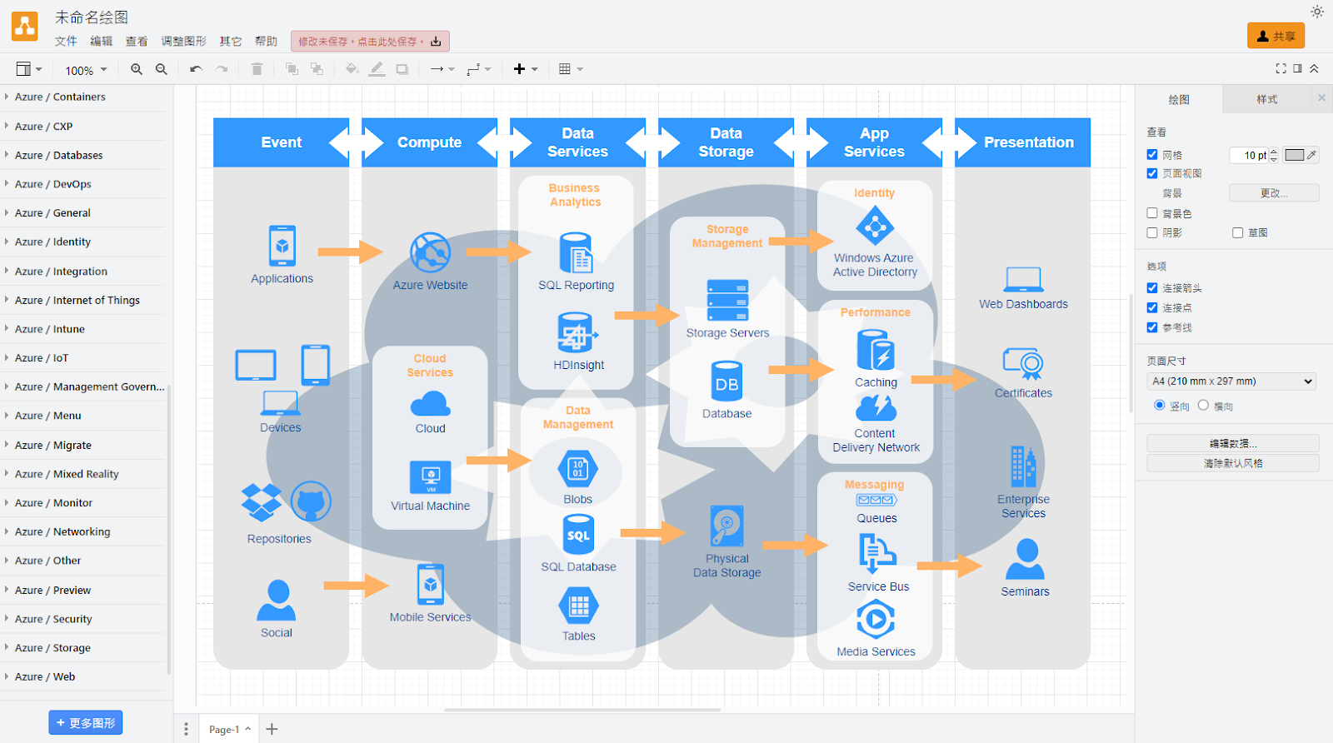Viewport: 1333px width, 743px height.
Task: Enable the 草图 sketch checkbox
Action: tap(1238, 232)
